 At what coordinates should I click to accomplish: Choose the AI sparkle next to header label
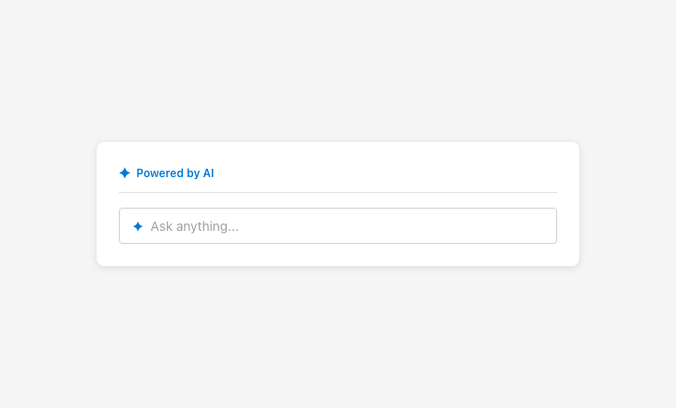(124, 173)
